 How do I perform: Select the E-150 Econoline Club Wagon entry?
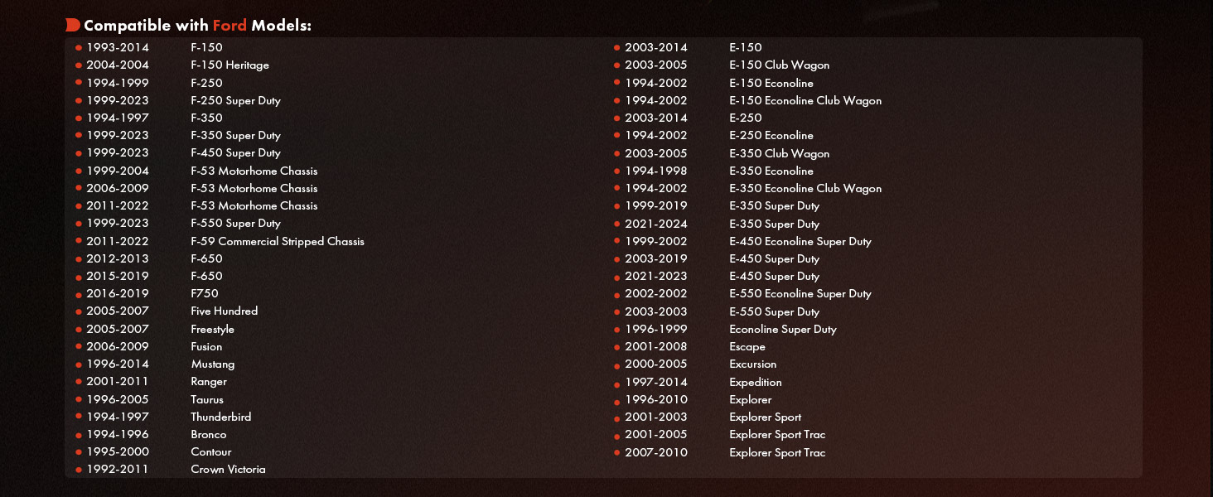(x=805, y=100)
